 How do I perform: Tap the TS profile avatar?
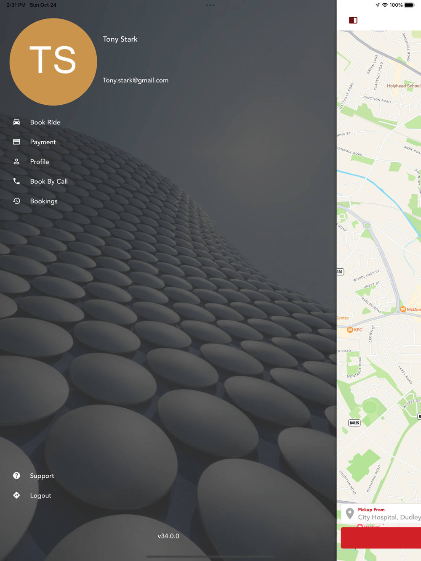coord(53,62)
